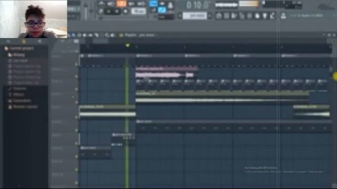This screenshot has width=337, height=189.
Task: Click the beige output peak meter
Action: [249, 4]
